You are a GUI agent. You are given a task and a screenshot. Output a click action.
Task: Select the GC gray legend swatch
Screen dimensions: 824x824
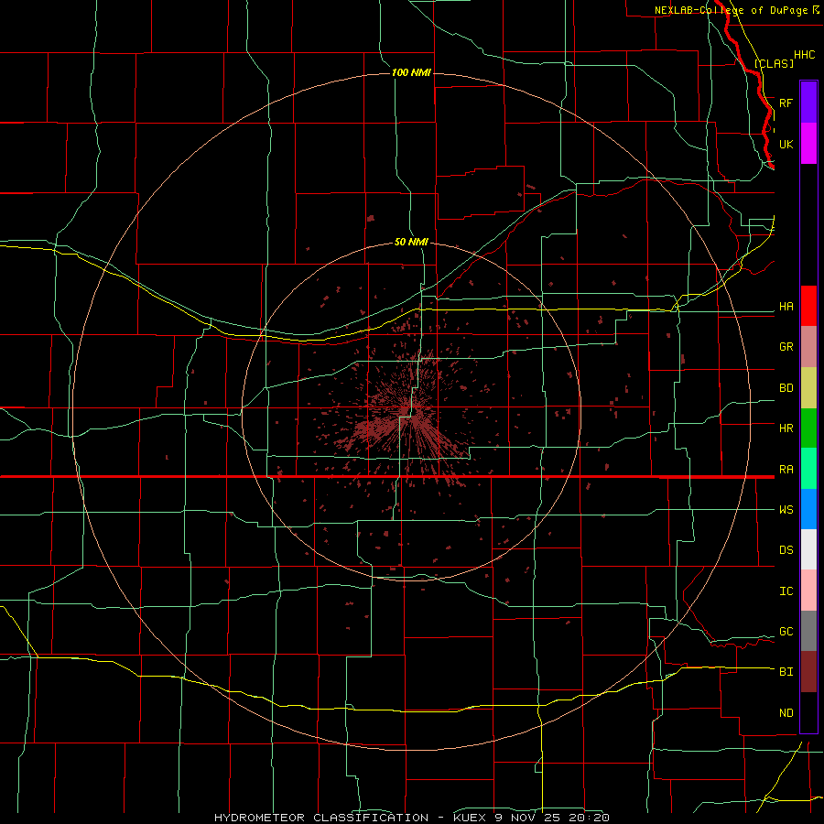(x=808, y=631)
